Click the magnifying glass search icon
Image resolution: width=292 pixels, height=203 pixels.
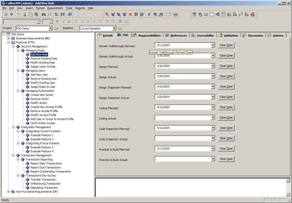tap(49, 14)
